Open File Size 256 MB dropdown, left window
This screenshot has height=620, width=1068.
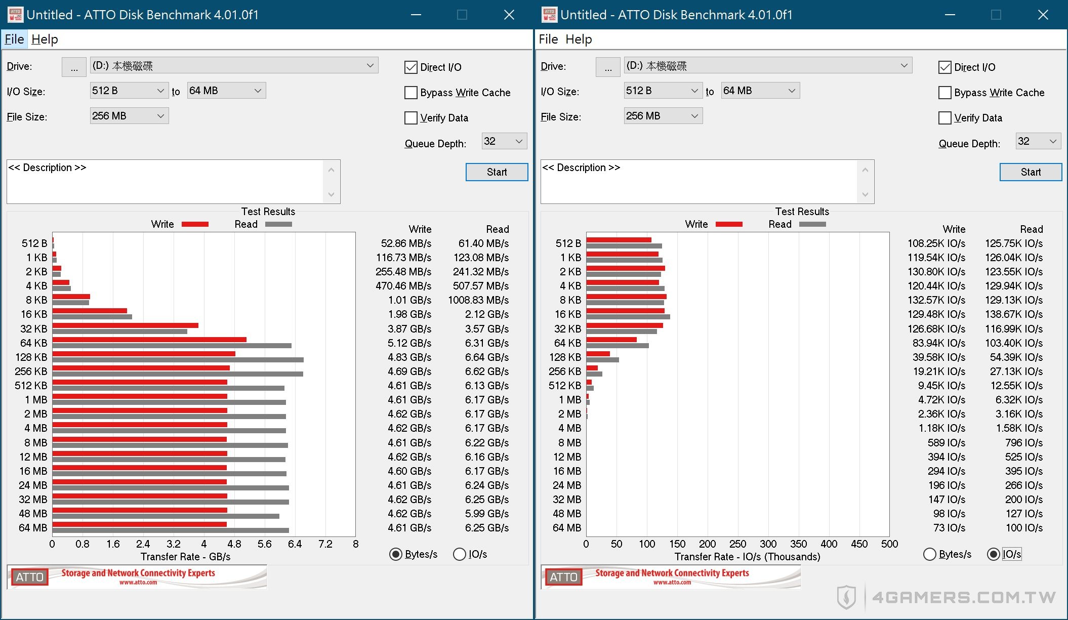click(x=129, y=116)
